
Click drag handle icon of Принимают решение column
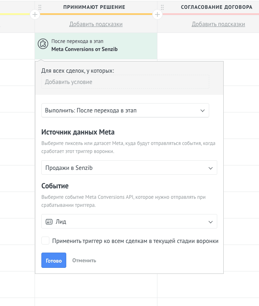coord(40,7)
